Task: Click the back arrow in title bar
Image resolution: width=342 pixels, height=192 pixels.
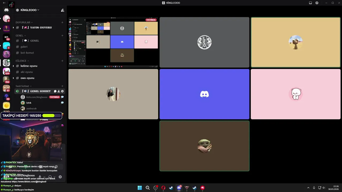Action: click(x=4, y=3)
